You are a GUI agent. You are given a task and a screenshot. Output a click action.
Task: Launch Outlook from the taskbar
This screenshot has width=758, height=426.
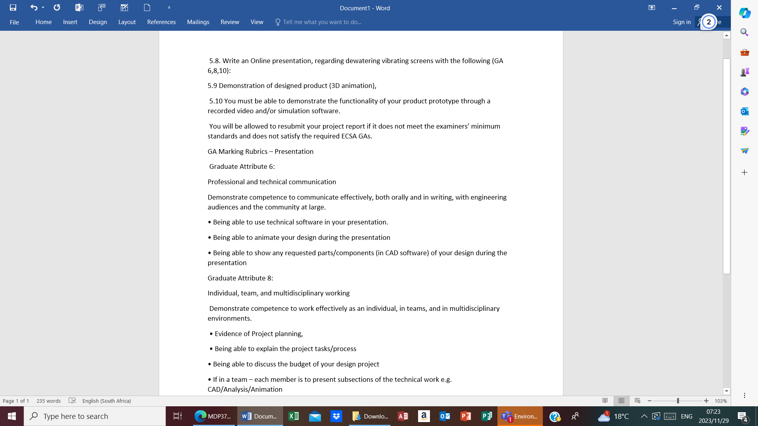tap(445, 416)
